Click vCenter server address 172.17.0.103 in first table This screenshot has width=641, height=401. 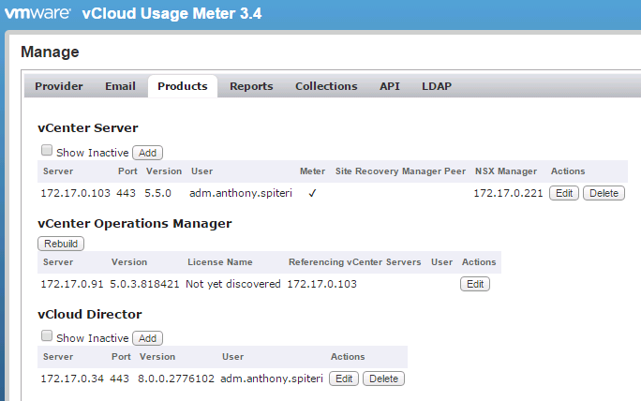click(75, 193)
